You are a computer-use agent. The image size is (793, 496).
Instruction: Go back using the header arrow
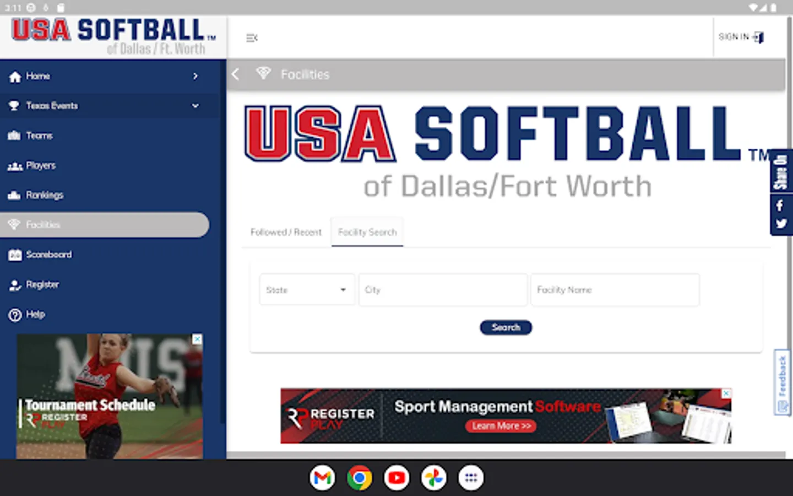tap(236, 74)
